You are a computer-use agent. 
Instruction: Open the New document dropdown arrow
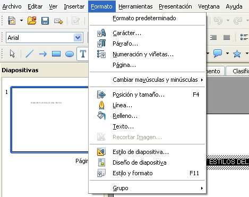click(21, 21)
